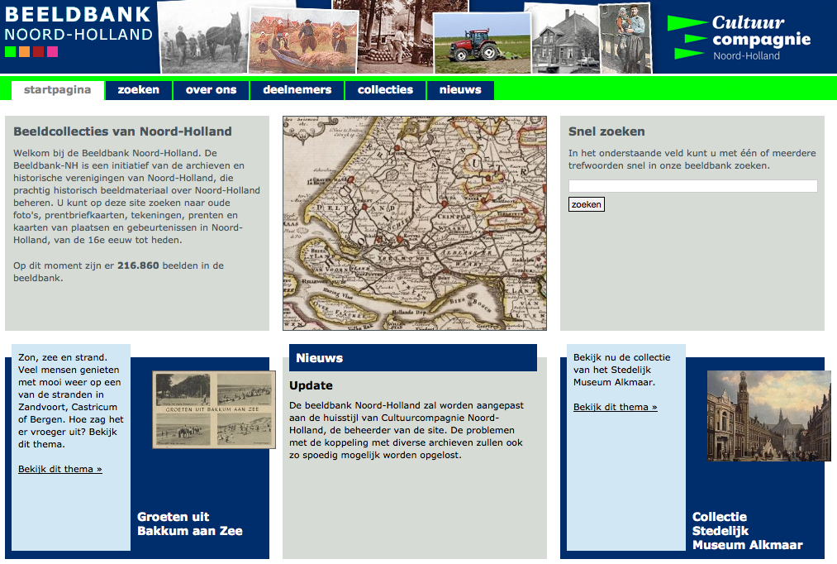The image size is (837, 564).
Task: Click the Nieuws section header
Action: pyautogui.click(x=413, y=358)
